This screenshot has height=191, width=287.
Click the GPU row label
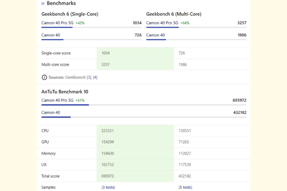45,142
